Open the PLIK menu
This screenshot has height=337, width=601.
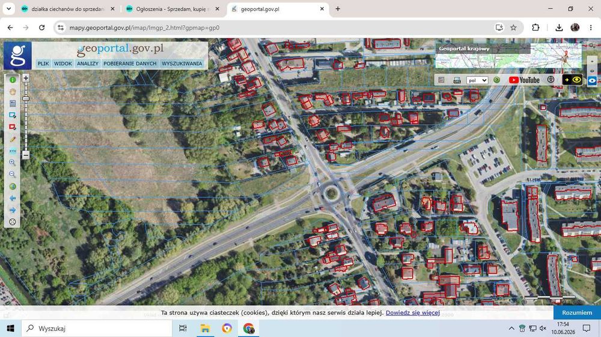point(43,64)
